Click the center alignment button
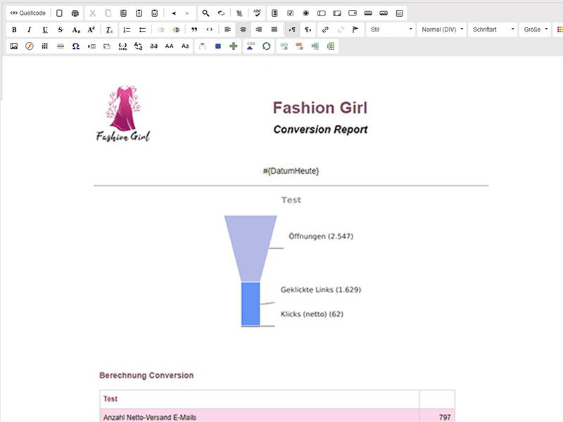This screenshot has width=563, height=422. [x=243, y=30]
